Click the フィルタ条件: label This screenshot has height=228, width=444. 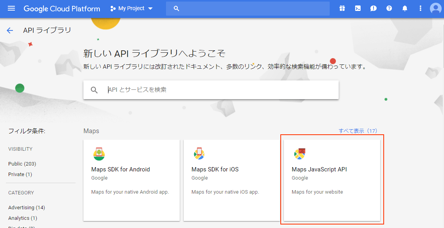tap(27, 131)
